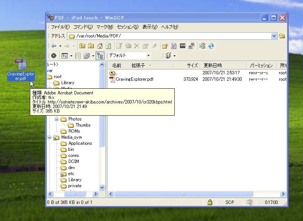303x221 pixels.
Task: Open the セッション(S) menu
Action: click(x=128, y=27)
